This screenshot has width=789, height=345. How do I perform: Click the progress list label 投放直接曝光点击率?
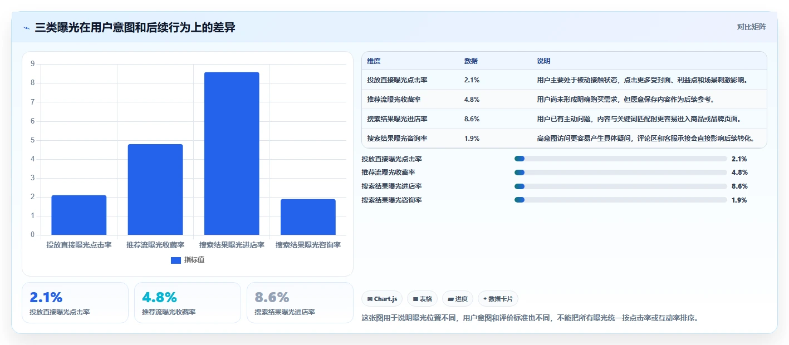click(x=391, y=159)
